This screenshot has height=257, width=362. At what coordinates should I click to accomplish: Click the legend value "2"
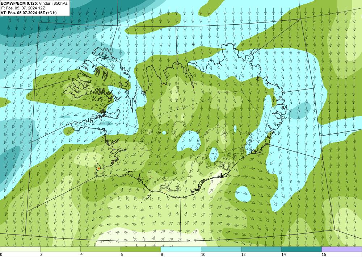coord(41,254)
